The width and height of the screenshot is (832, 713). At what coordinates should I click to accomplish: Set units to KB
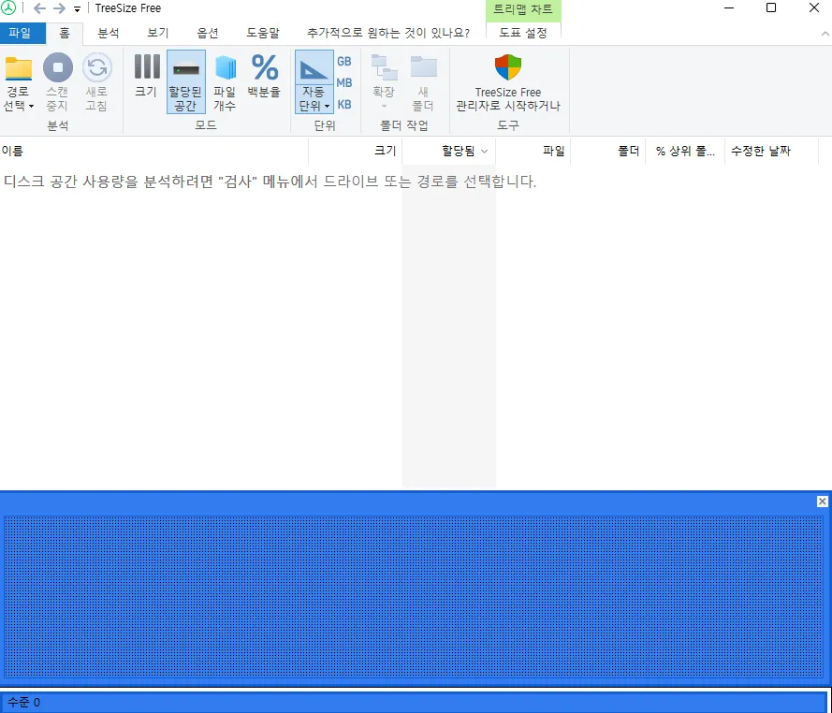343,105
